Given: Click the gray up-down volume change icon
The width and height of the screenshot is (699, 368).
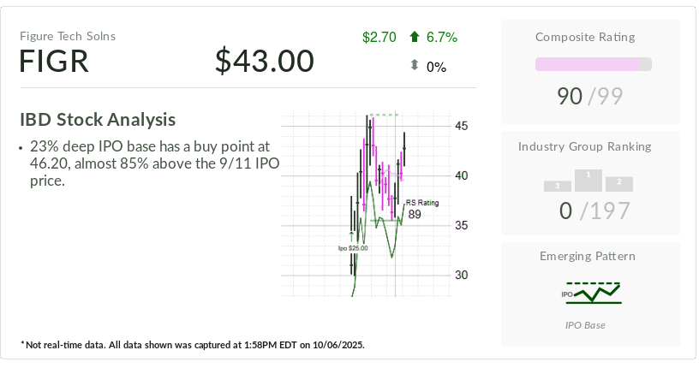Looking at the screenshot, I should [x=415, y=66].
